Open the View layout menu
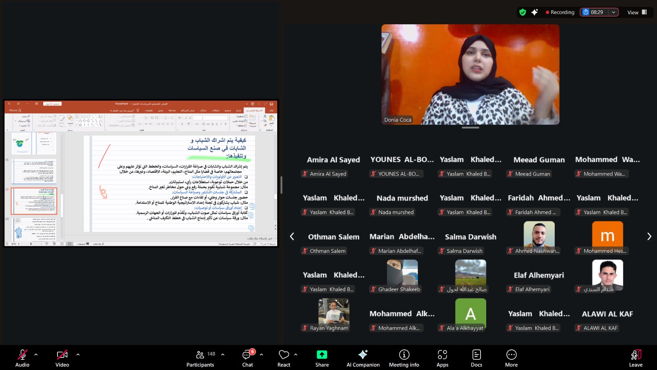The image size is (657, 370). [x=637, y=12]
